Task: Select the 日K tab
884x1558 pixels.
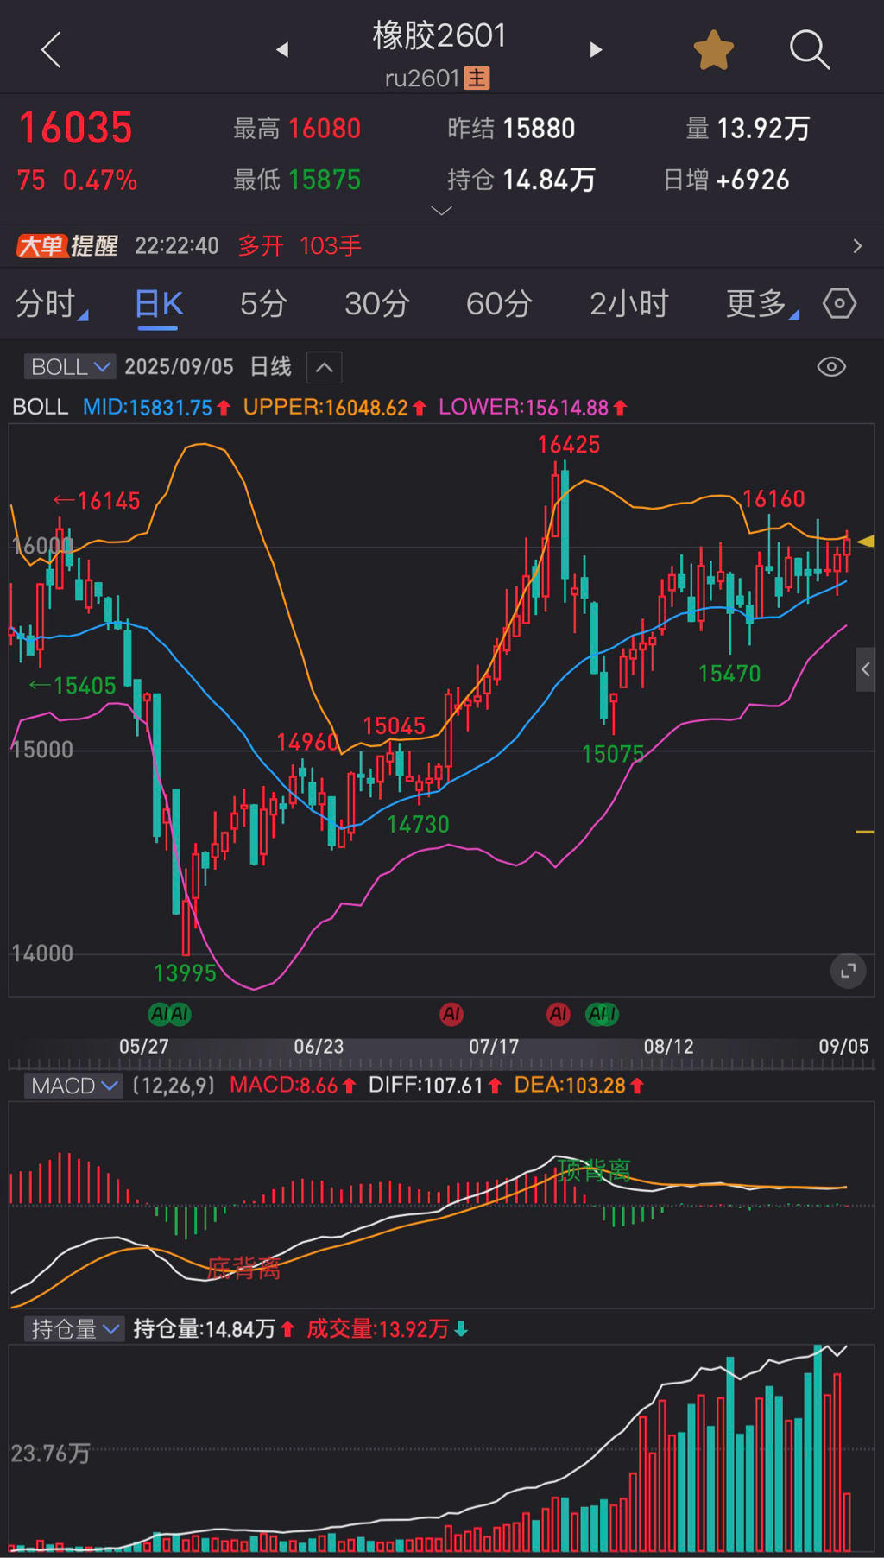Action: click(159, 304)
